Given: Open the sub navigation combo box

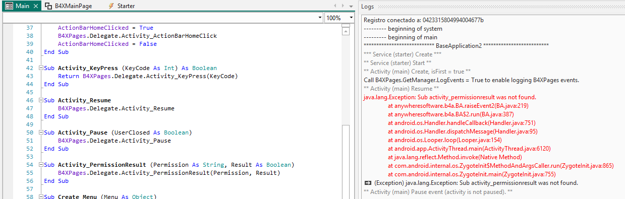Looking at the screenshot, I should pos(163,18).
